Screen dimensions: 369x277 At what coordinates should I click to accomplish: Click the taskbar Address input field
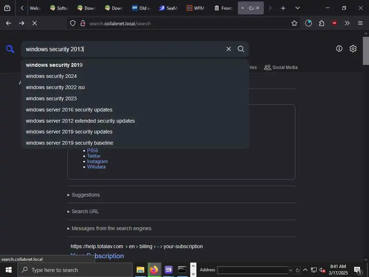coord(253,270)
